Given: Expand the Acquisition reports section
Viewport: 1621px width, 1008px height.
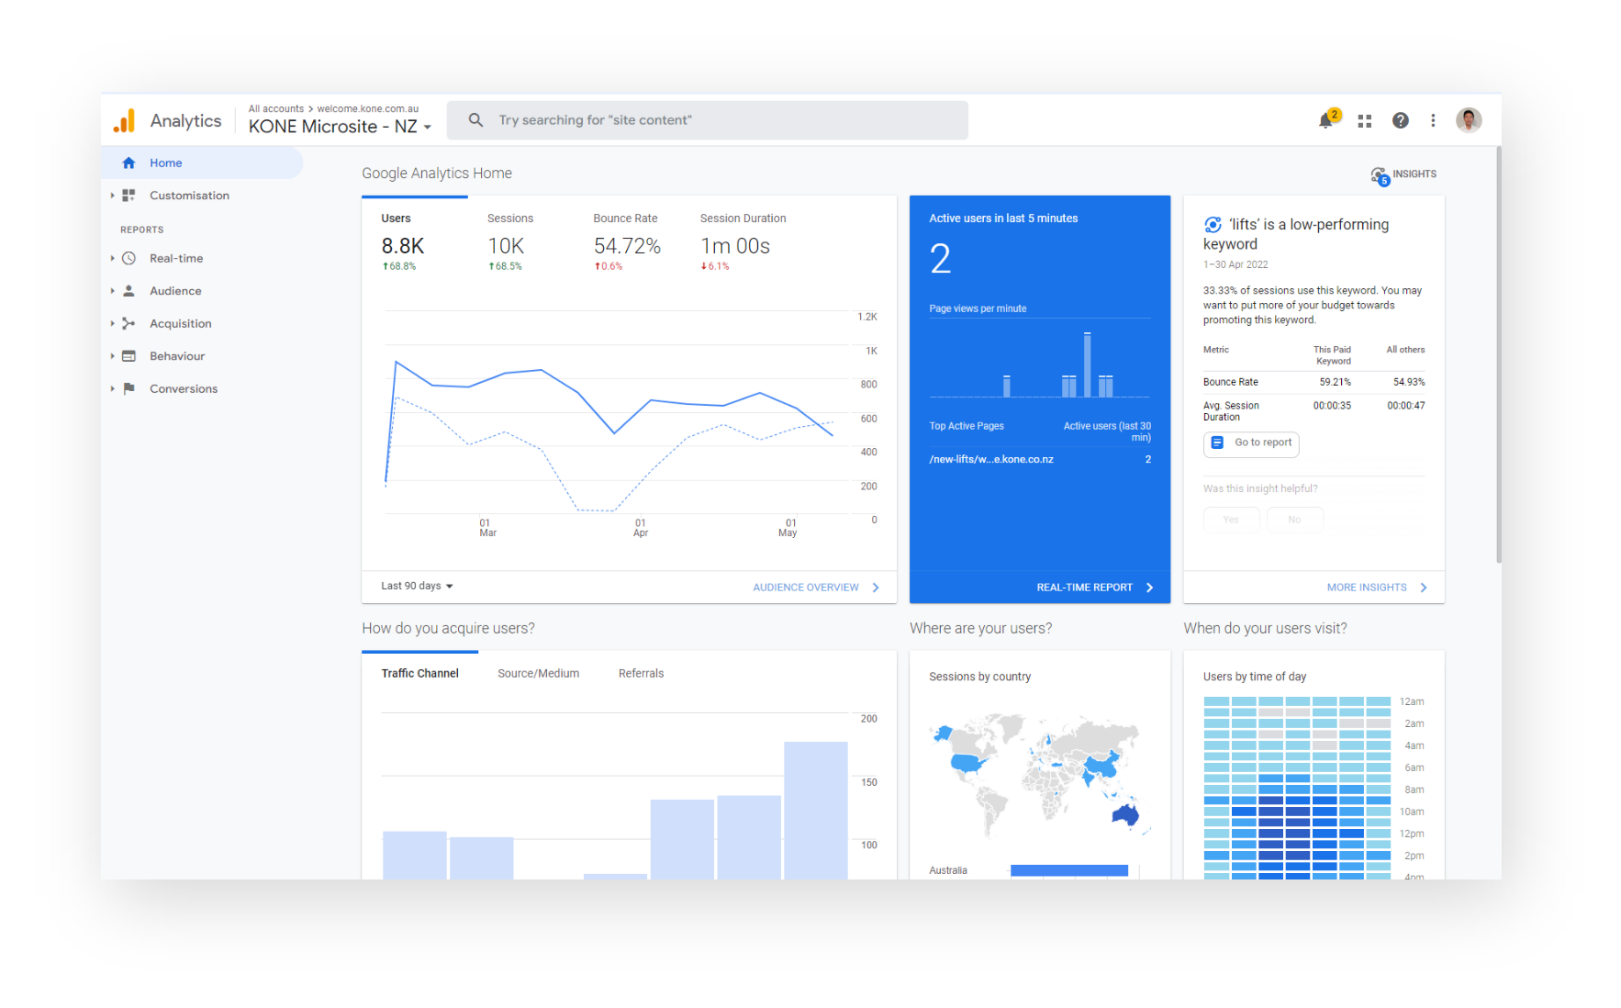Looking at the screenshot, I should (x=180, y=324).
